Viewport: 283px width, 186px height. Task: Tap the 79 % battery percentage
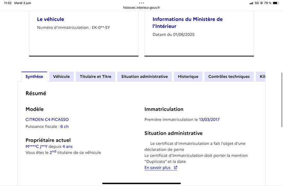(268, 3)
